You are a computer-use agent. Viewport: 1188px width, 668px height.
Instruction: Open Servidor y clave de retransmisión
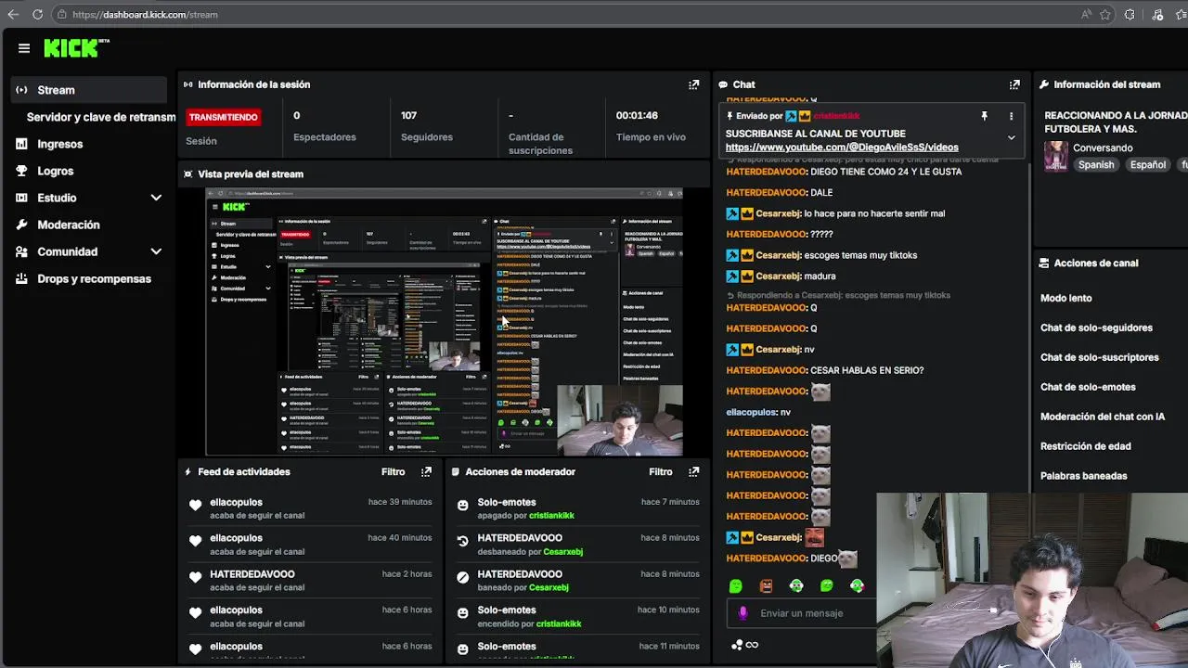pyautogui.click(x=100, y=117)
